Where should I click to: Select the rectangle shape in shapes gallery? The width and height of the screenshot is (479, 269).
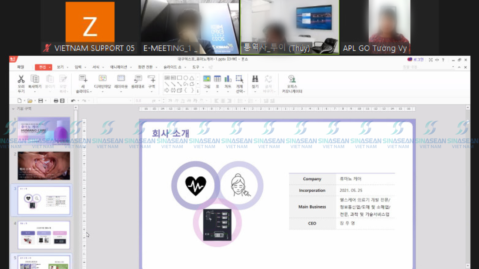point(179,78)
